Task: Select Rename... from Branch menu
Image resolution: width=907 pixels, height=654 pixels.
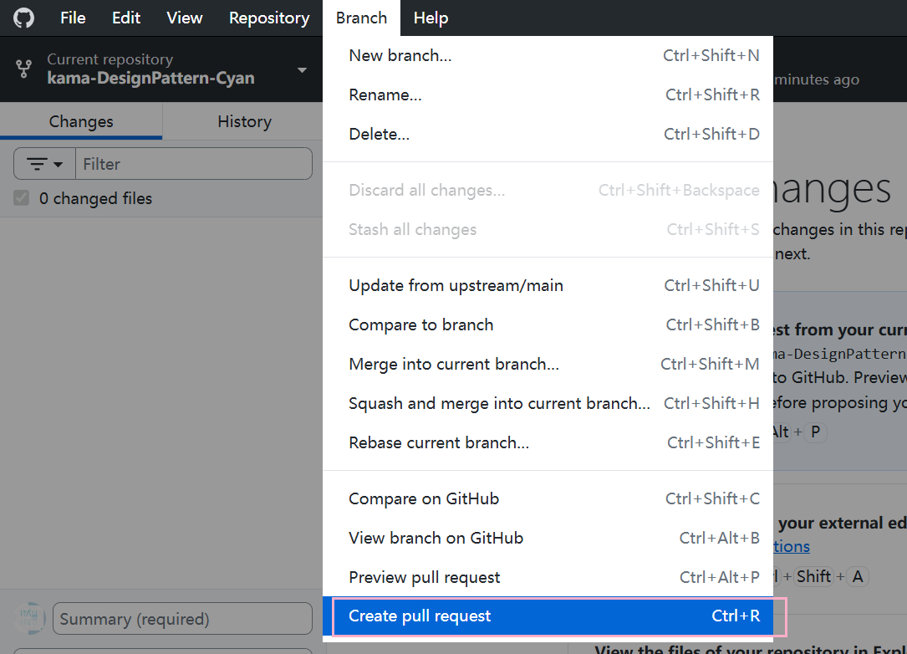Action: [548, 95]
